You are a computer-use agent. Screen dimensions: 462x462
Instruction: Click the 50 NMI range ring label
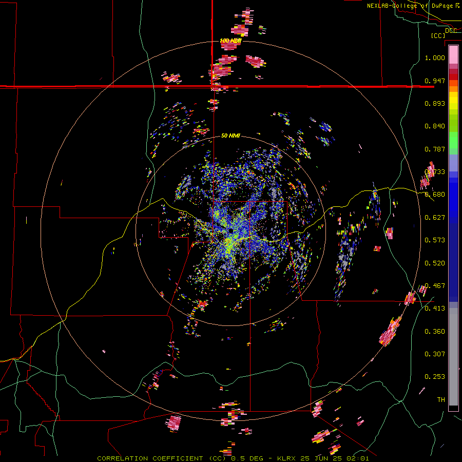[x=230, y=136]
